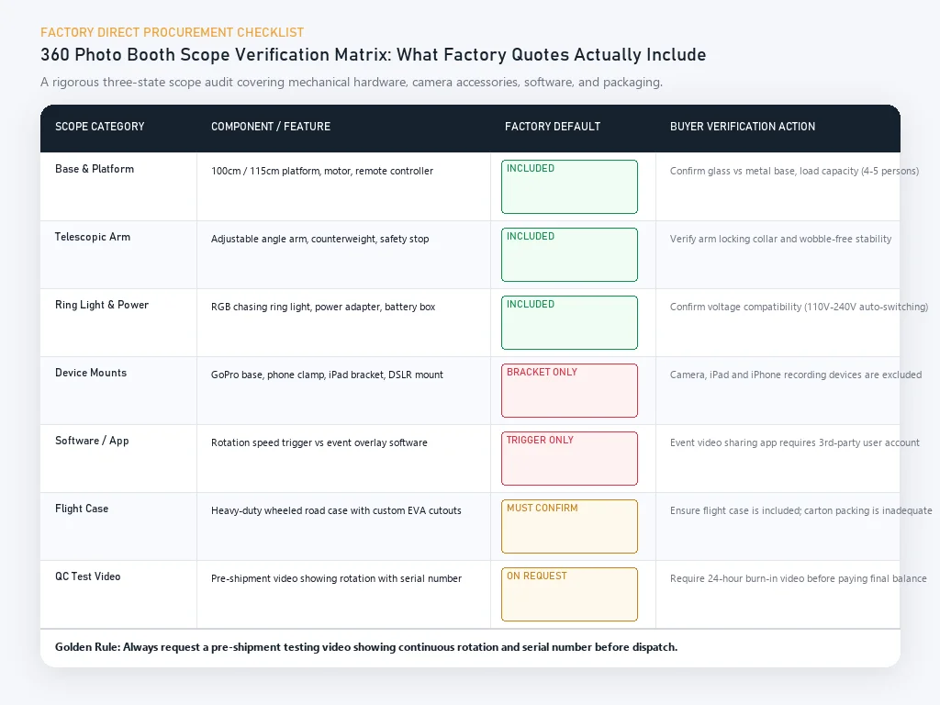Click the MUST CONFIRM status badge
The image size is (940, 705).
569,526
